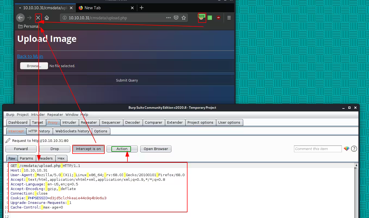
Task: Click the FoxyProxy burp extension icon
Action: click(x=201, y=18)
